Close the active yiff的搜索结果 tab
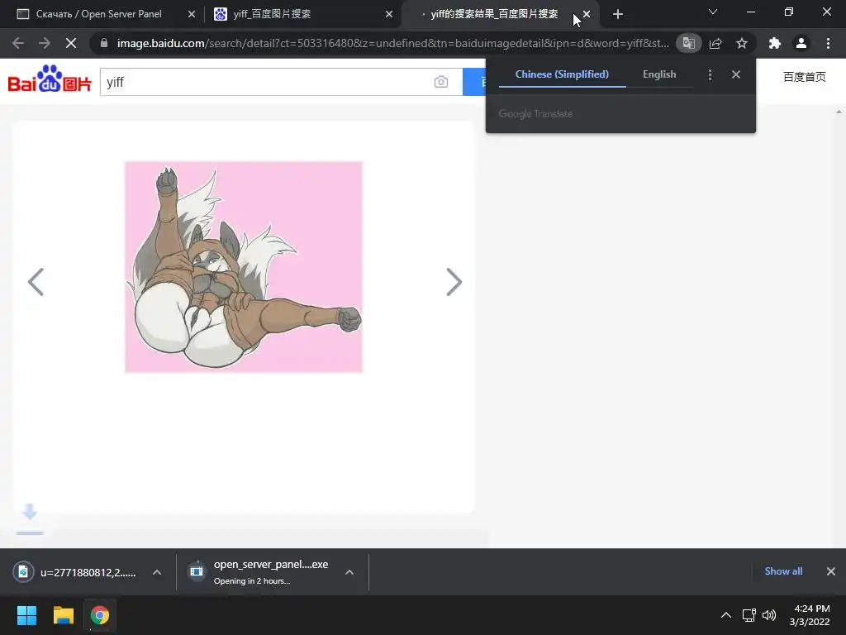The width and height of the screenshot is (846, 635). (x=587, y=14)
